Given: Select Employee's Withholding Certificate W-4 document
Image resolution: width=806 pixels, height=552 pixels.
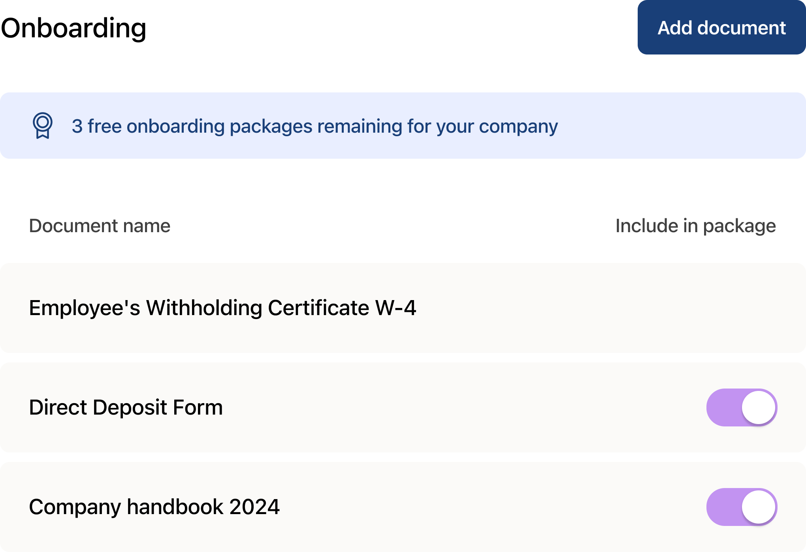Looking at the screenshot, I should [222, 308].
